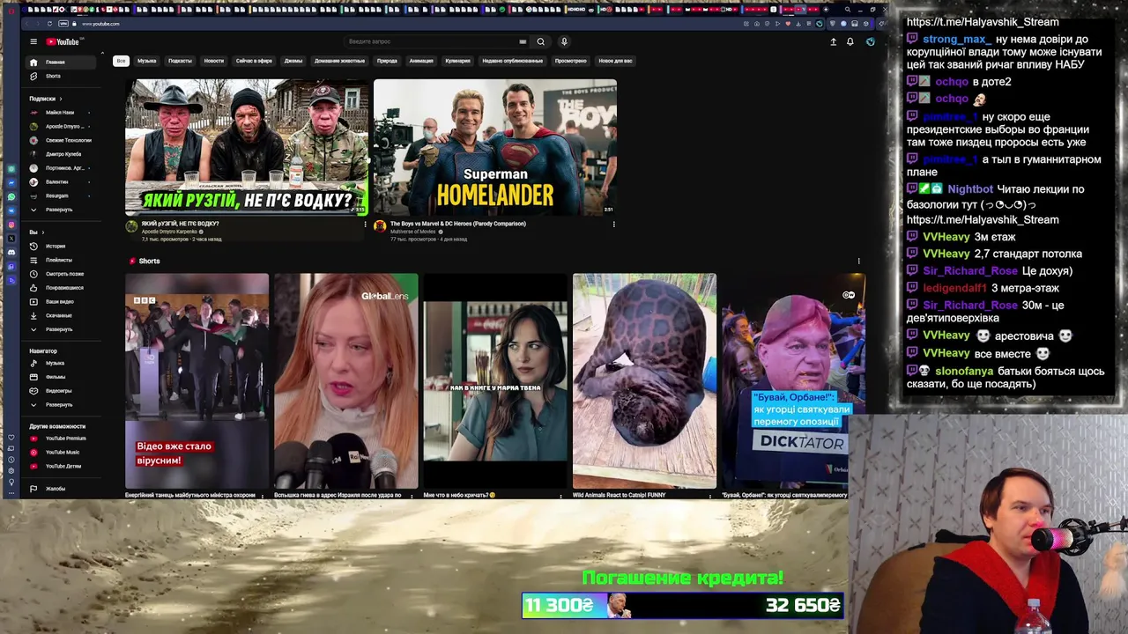Screen dimensions: 1128x634
Task: Open the Superman Homelander video thumbnail
Action: 495,147
